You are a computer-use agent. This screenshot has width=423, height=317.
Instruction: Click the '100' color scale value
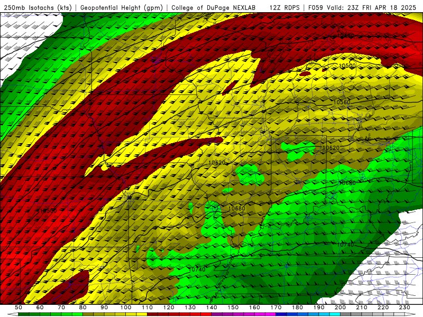click(x=126, y=307)
